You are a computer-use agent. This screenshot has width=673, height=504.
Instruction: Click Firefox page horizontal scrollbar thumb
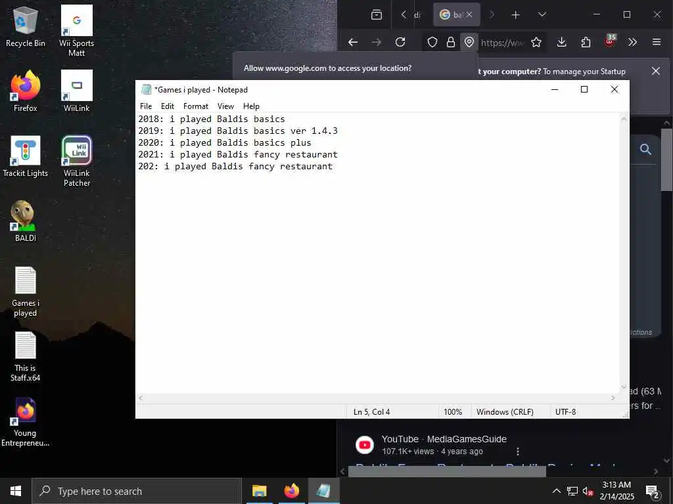point(447,471)
